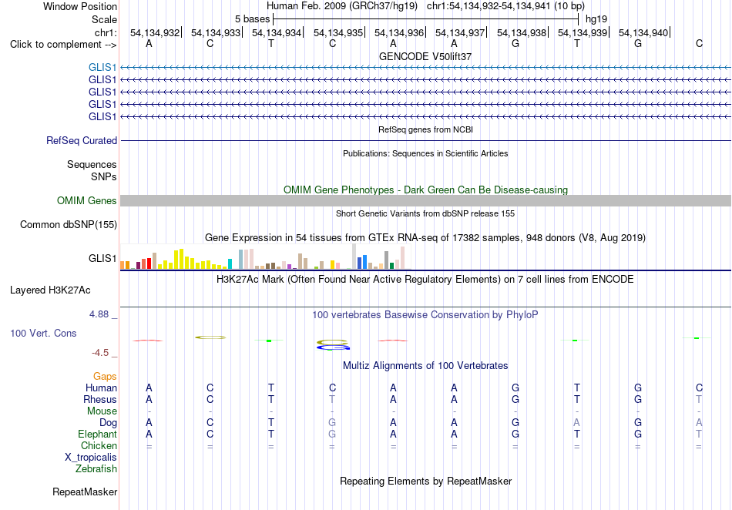This screenshot has height=510, width=732.
Task: Click the hg19 label beside scale bar
Action: click(x=596, y=19)
